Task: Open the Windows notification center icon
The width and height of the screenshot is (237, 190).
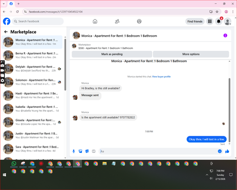Action: click(231, 175)
